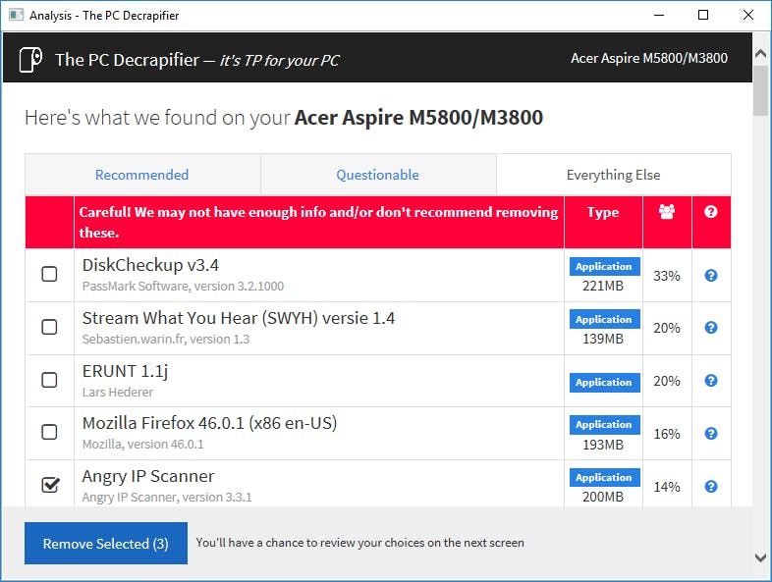Enable the Mozilla Firefox 46.0.1 checkbox
The width and height of the screenshot is (772, 582).
pos(49,432)
